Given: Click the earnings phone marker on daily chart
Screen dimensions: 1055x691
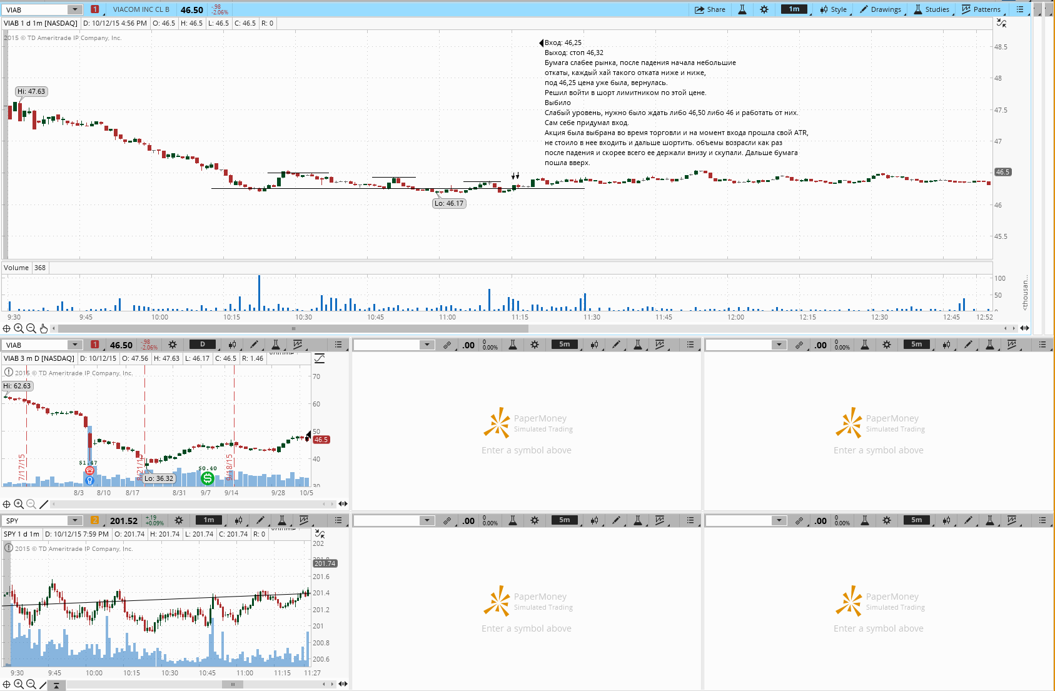Looking at the screenshot, I should click(89, 471).
